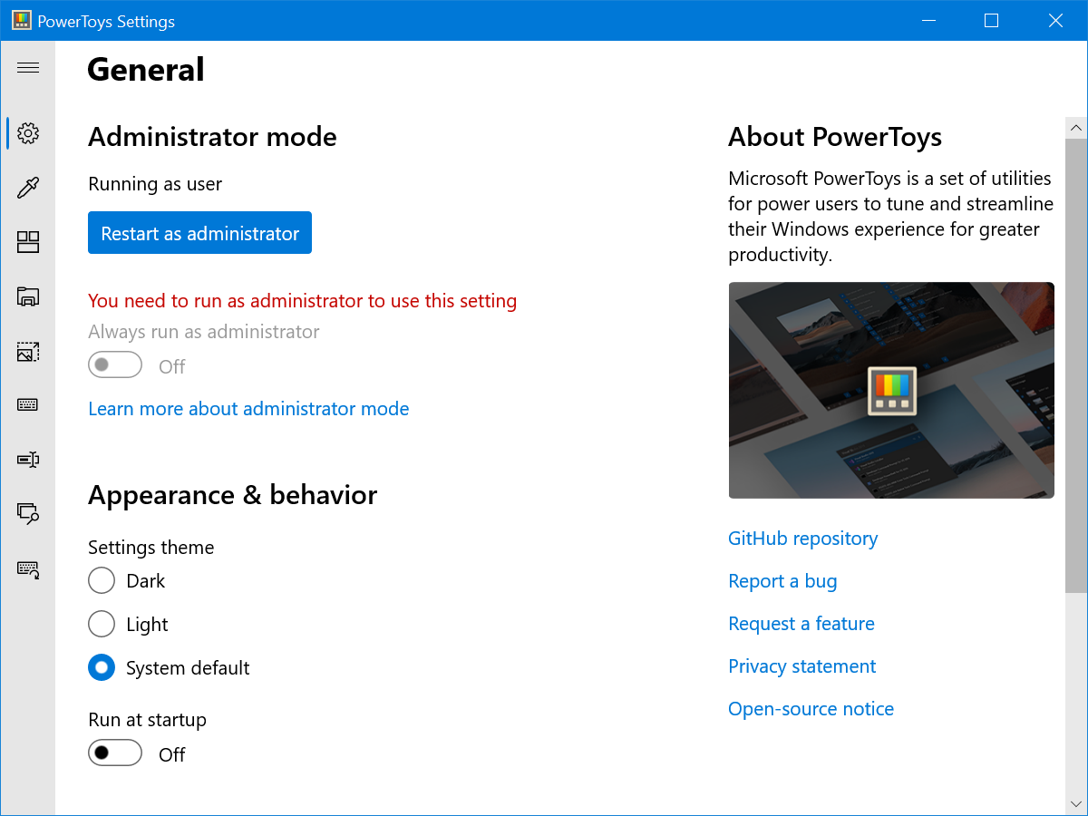Open the hamburger navigation menu
The image size is (1088, 816).
tap(28, 68)
